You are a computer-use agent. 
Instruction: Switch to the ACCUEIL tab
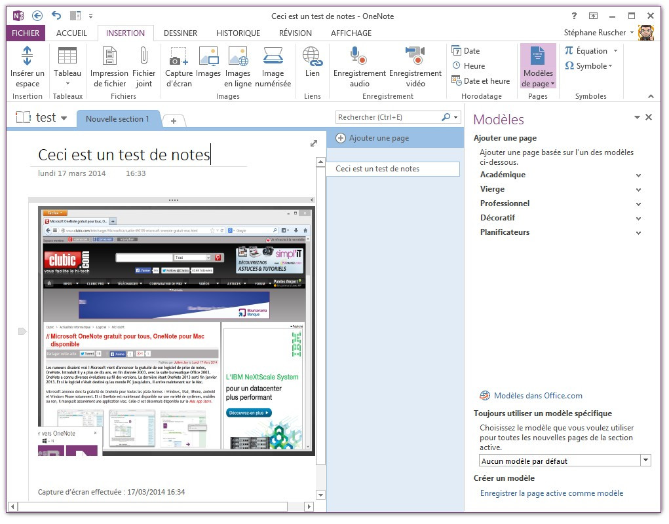[x=71, y=33]
